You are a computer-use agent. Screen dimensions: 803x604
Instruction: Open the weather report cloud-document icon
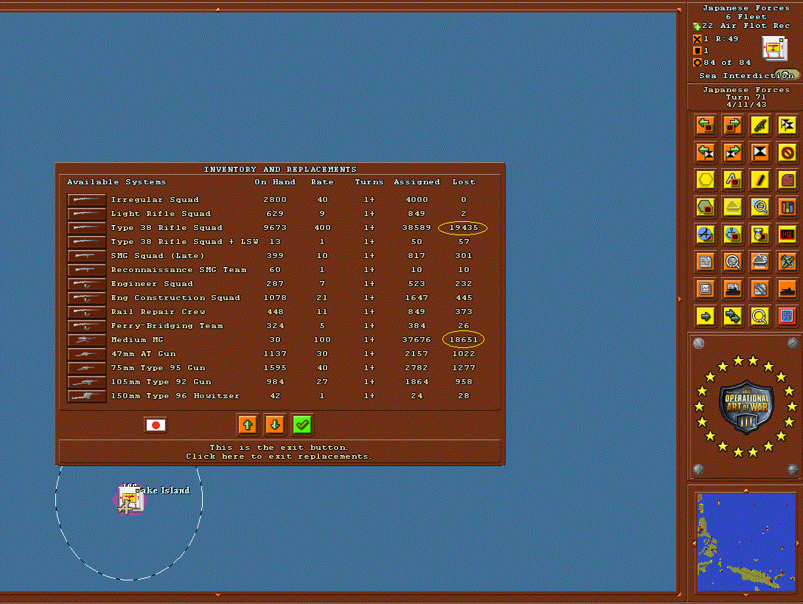[760, 262]
